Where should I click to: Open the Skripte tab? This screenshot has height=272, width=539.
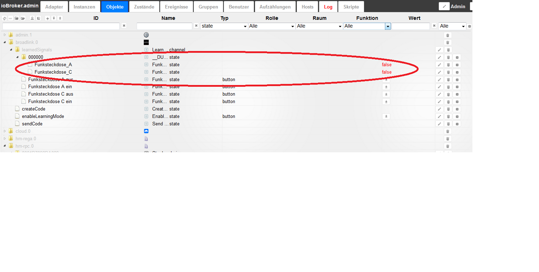pyautogui.click(x=351, y=7)
